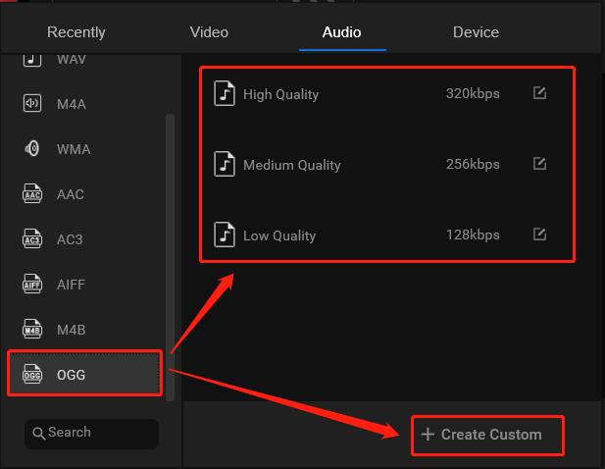Select the Audio tab

341,32
